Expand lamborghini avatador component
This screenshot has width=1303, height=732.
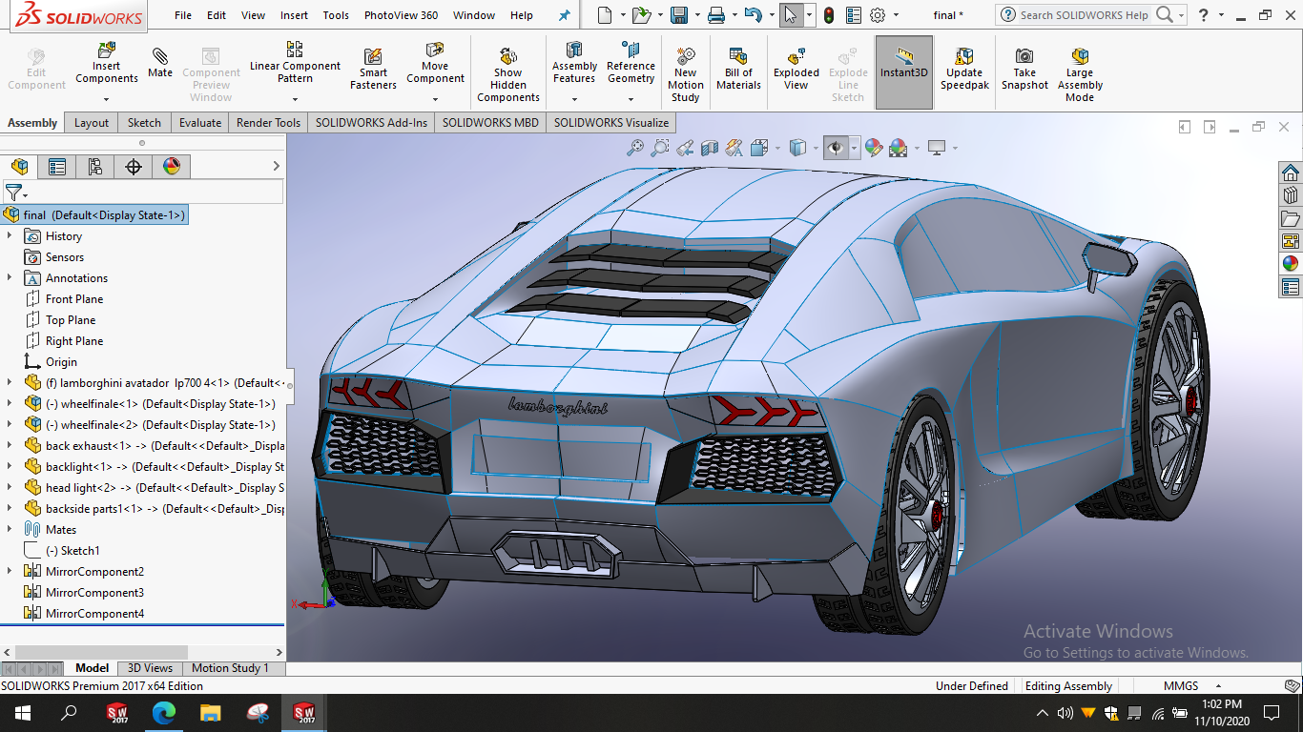click(10, 382)
